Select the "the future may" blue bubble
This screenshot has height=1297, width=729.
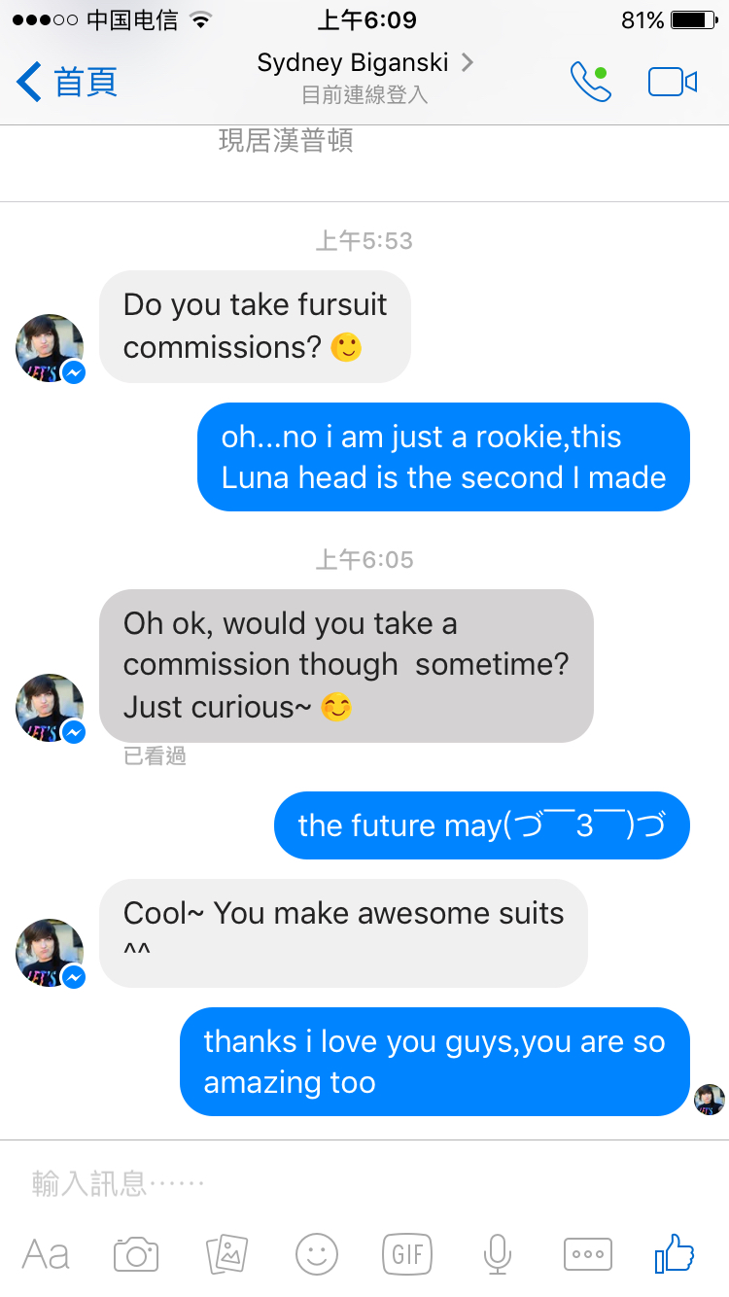481,825
